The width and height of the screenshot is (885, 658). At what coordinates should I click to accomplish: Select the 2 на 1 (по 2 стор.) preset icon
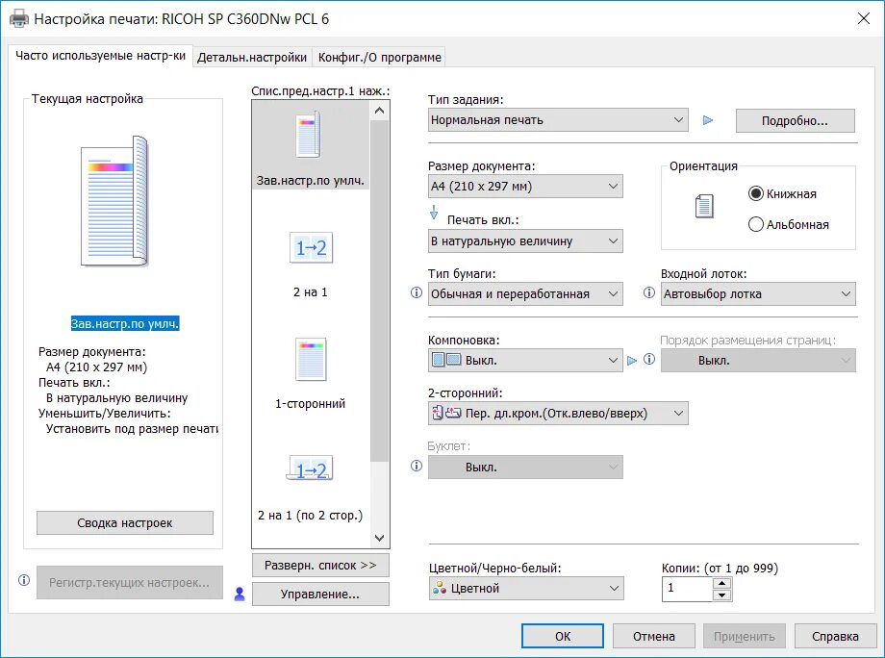click(310, 468)
